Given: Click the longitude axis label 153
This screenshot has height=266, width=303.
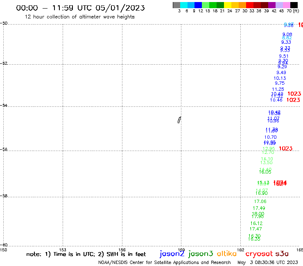Looking at the screenshot, I should 63,250.
